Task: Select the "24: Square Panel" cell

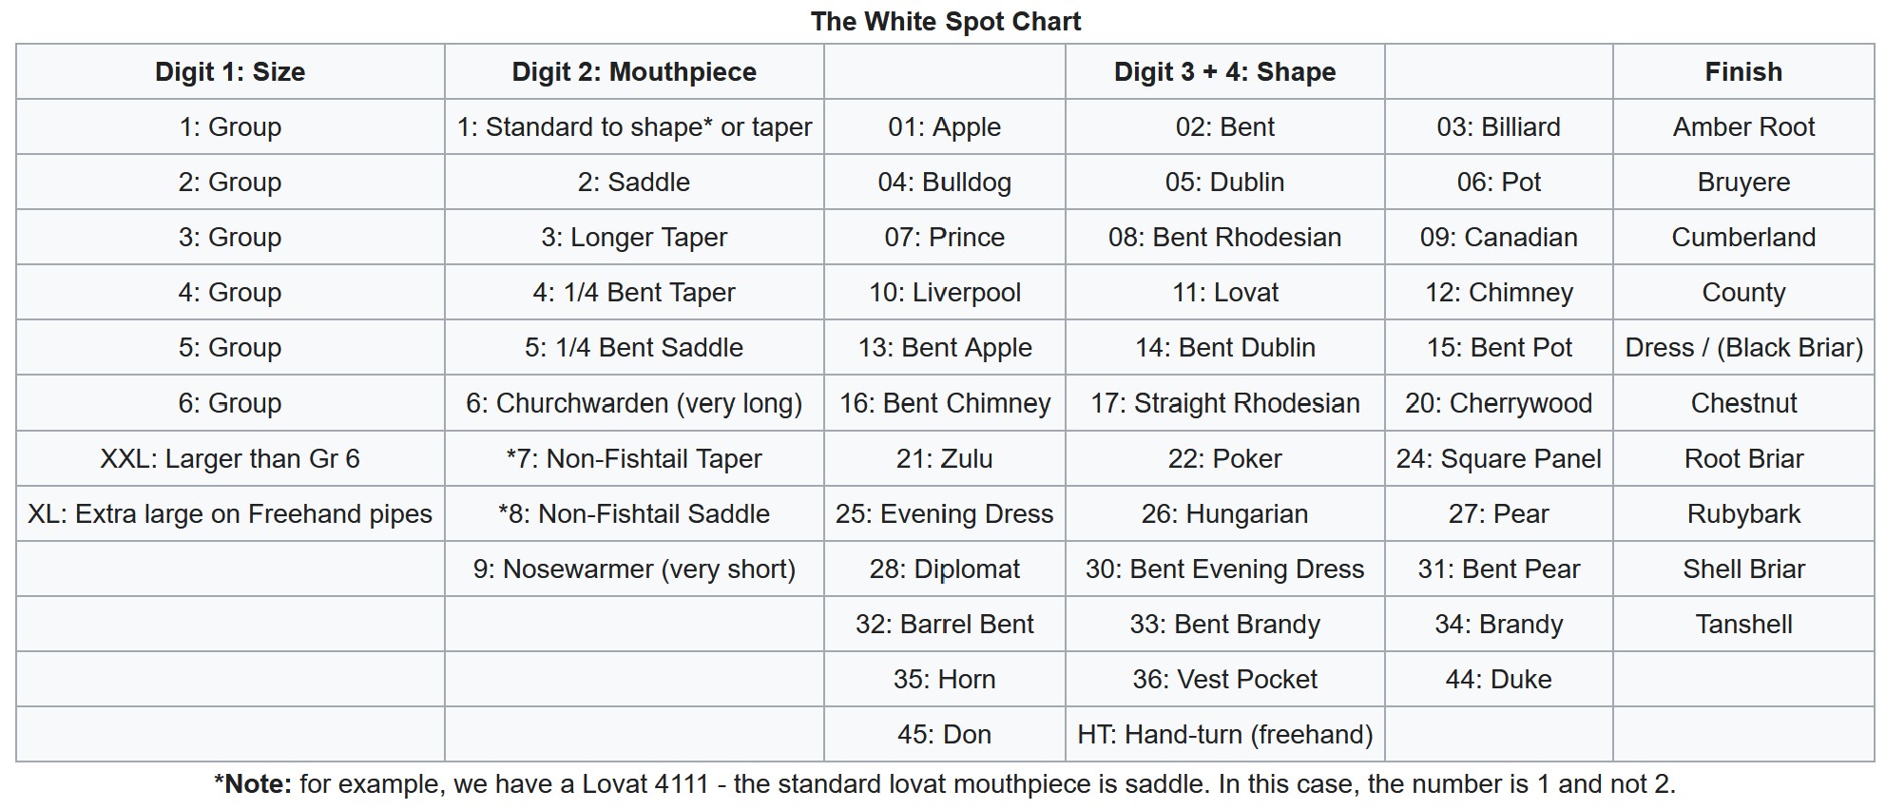Action: 1498,459
